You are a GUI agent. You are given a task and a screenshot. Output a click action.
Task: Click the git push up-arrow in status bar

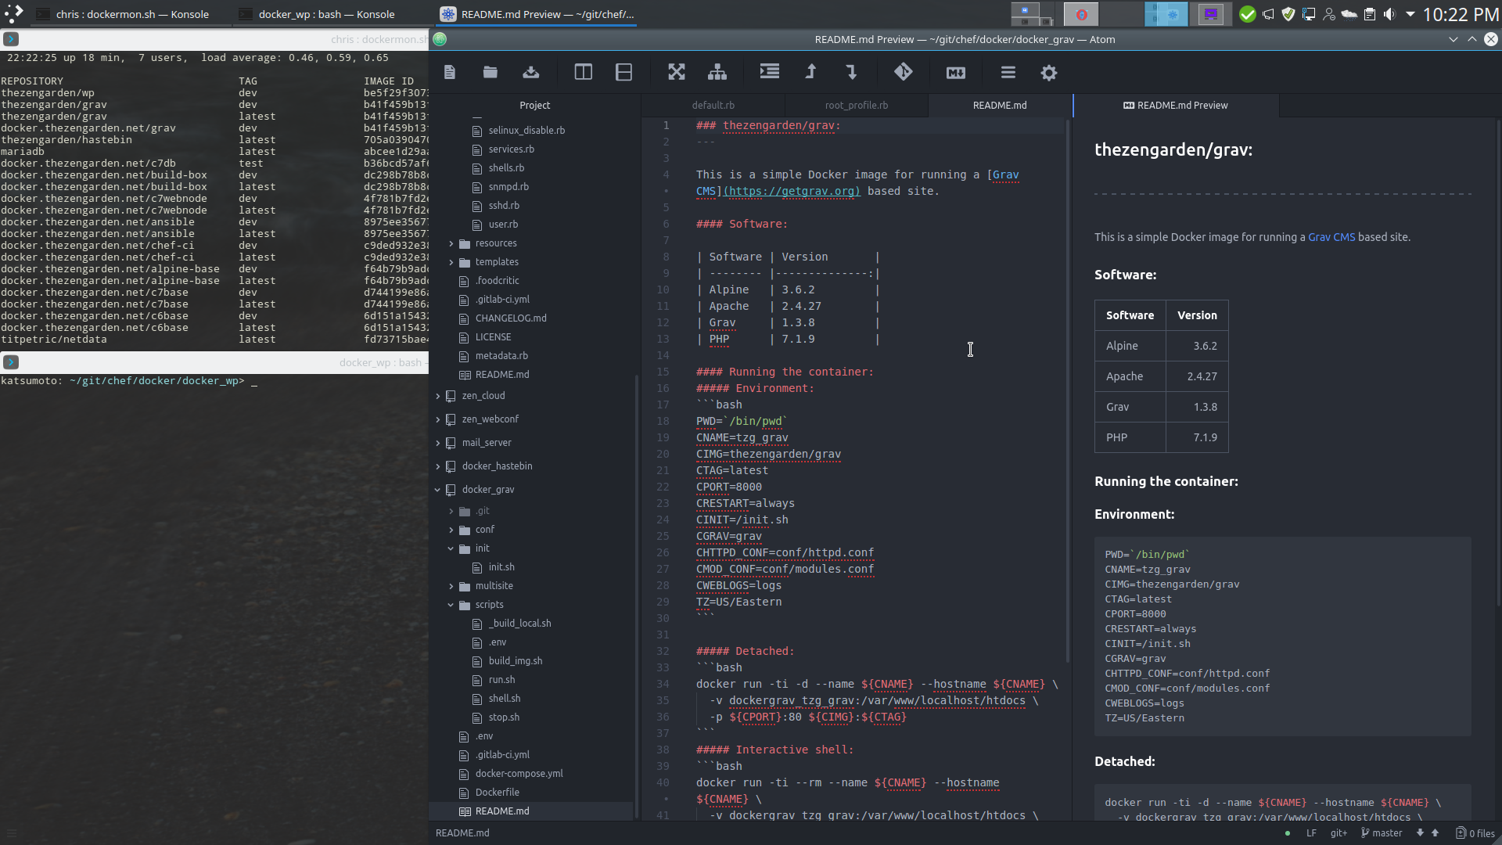click(1435, 833)
